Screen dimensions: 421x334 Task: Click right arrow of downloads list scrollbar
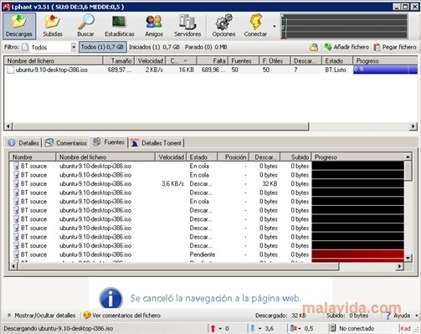pyautogui.click(x=413, y=126)
